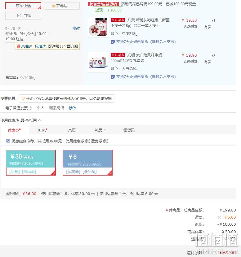241x257 pixels.
Task: Click 7-day return icon under jujube item
Action: point(113,42)
